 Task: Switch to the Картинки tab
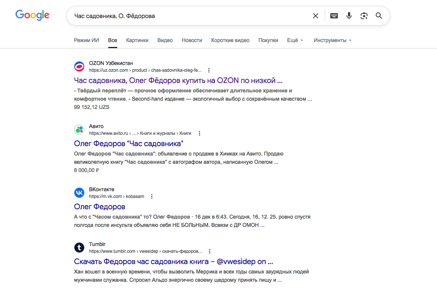click(137, 41)
